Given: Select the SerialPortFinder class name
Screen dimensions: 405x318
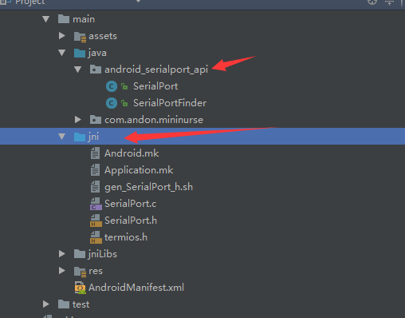Looking at the screenshot, I should 170,103.
